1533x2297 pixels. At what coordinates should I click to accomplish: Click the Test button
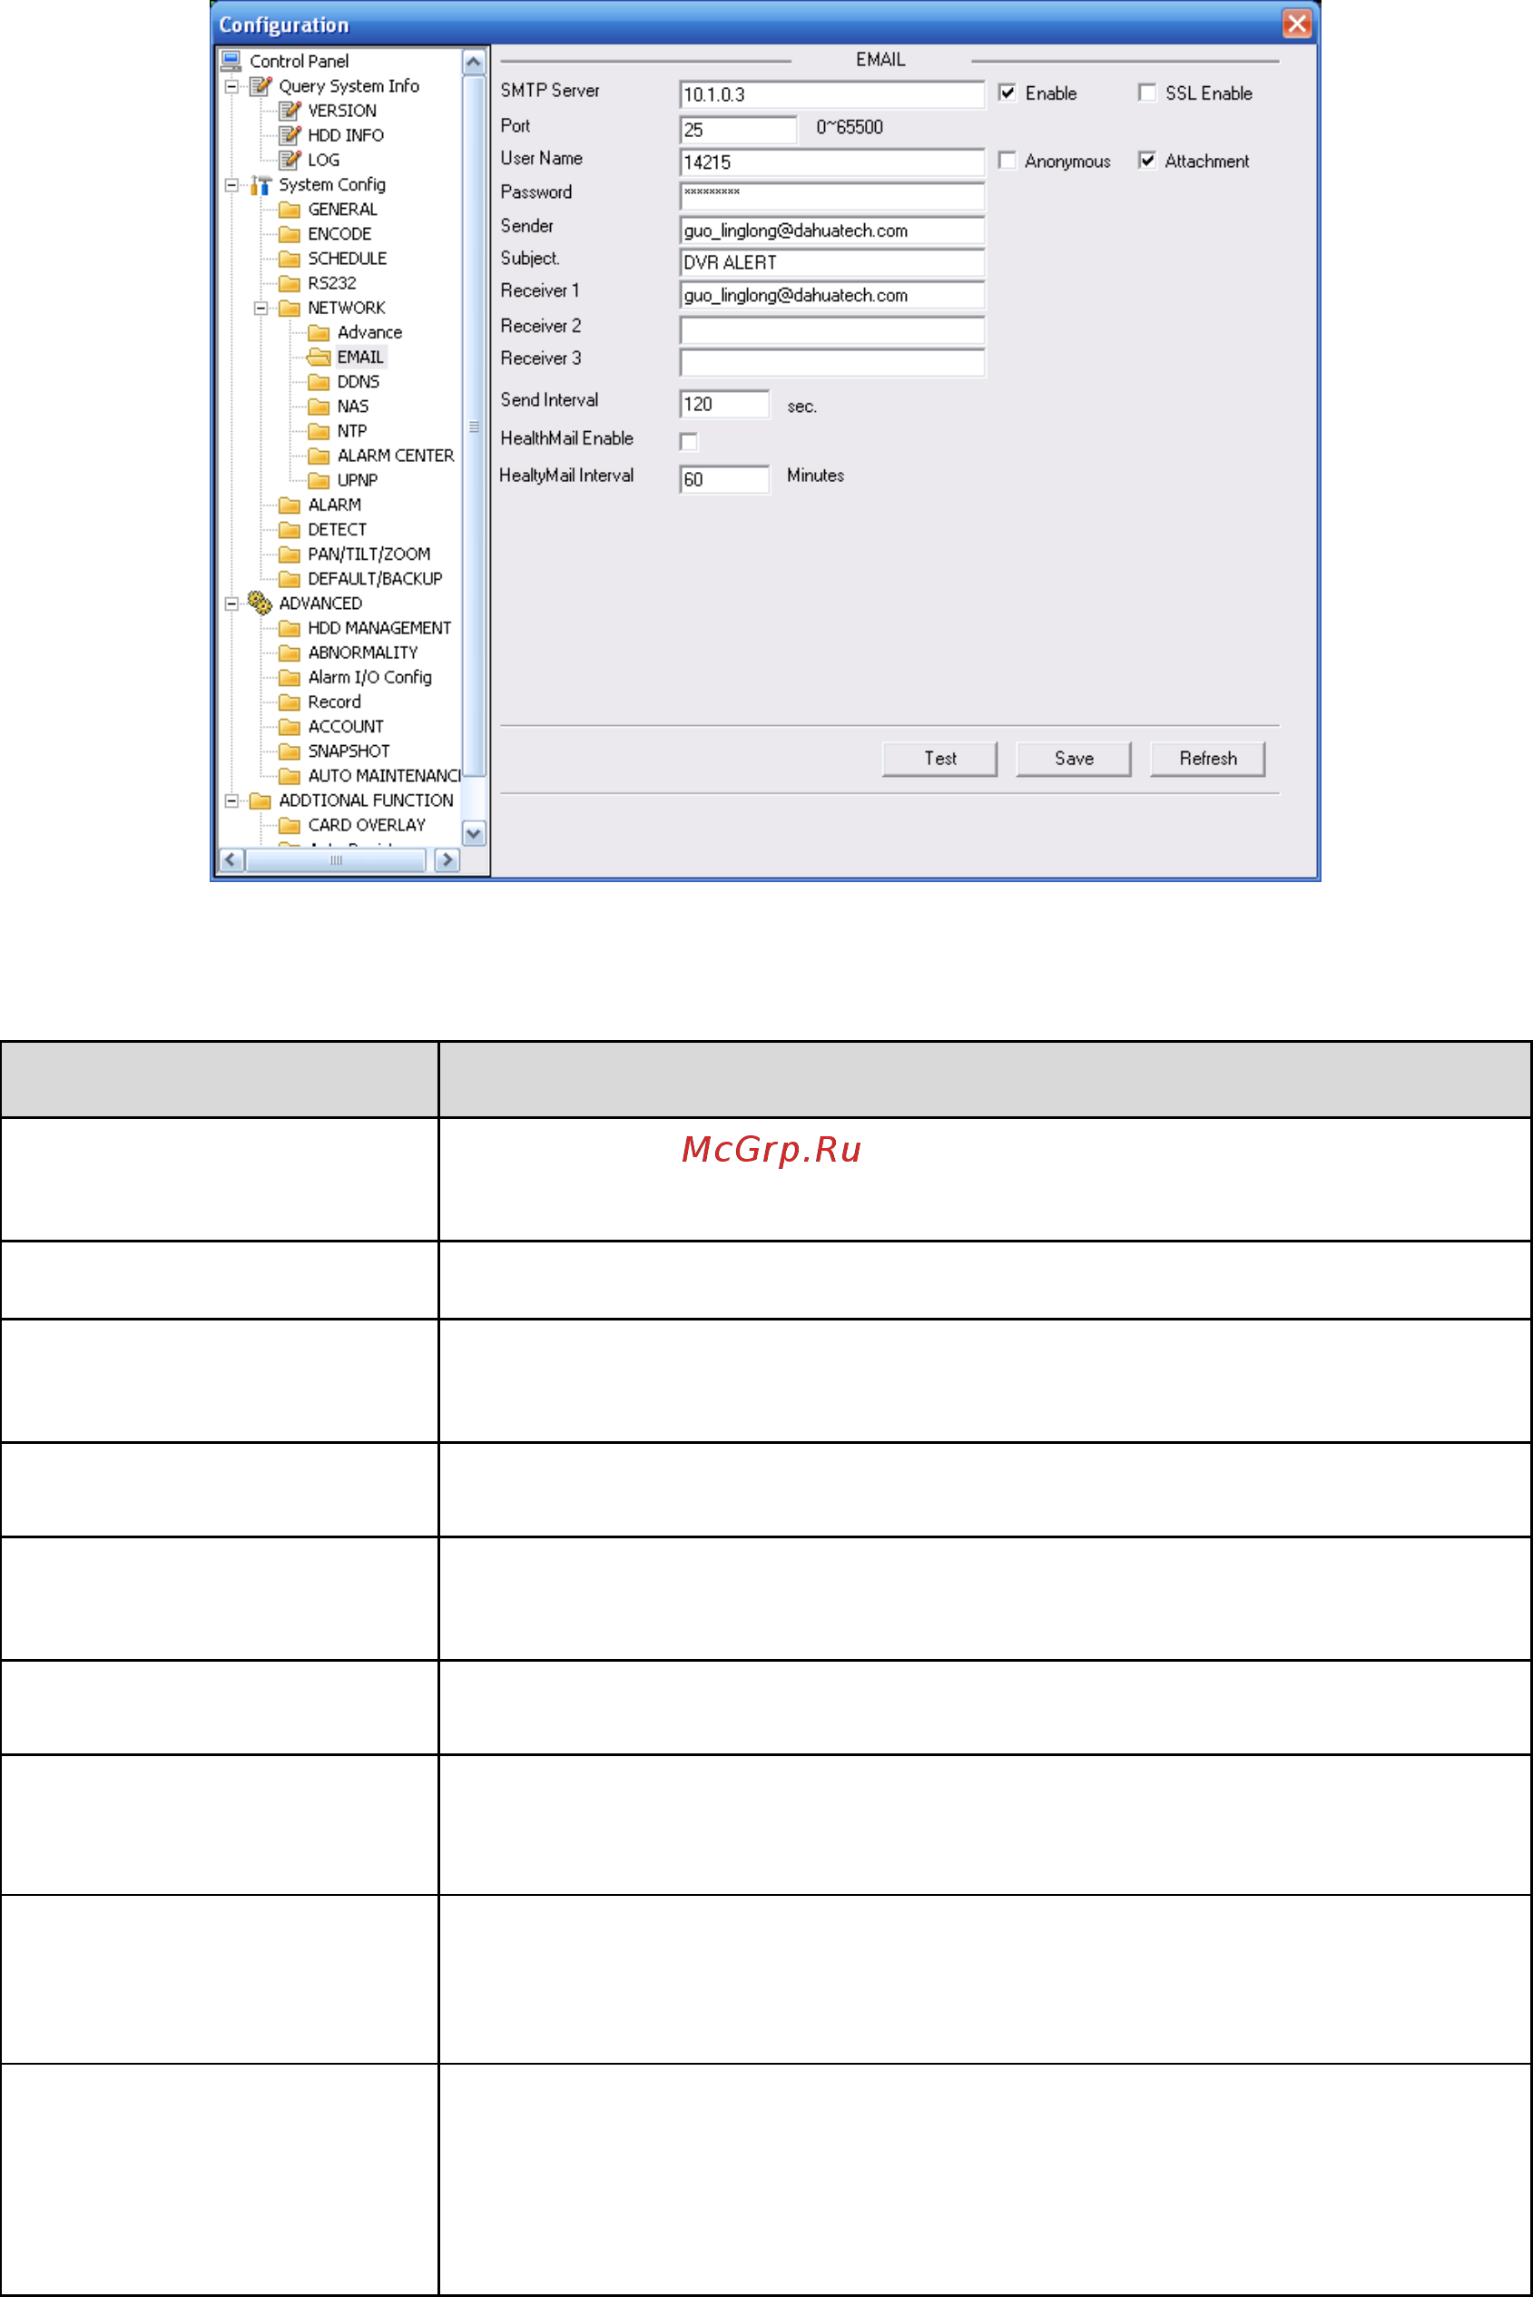pos(939,759)
